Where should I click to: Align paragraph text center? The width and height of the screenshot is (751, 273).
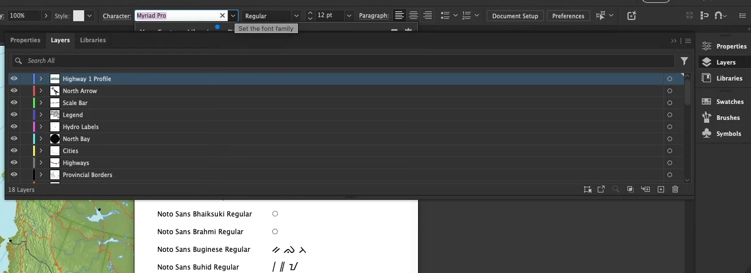coord(413,15)
